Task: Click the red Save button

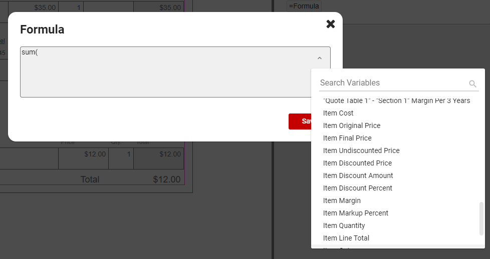Action: pyautogui.click(x=300, y=121)
